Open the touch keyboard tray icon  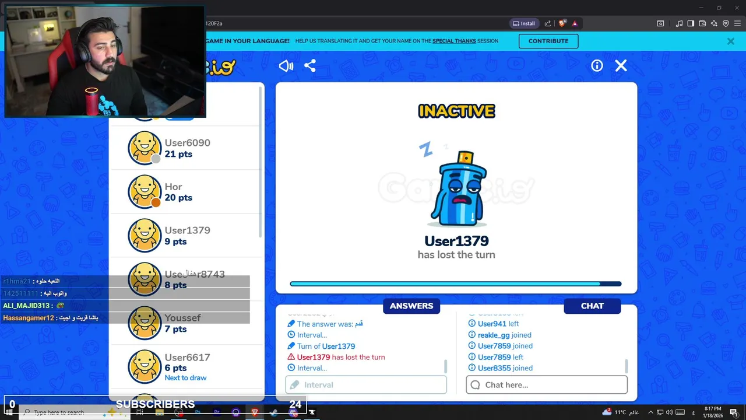680,412
